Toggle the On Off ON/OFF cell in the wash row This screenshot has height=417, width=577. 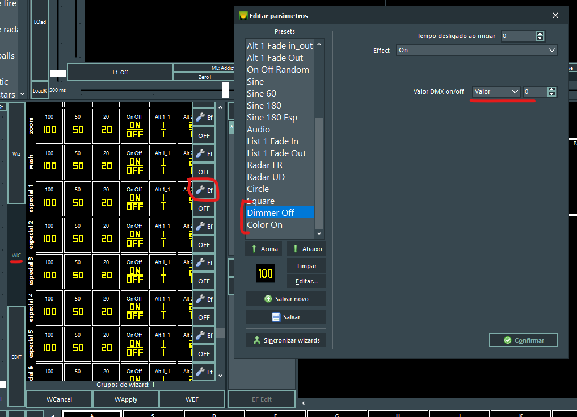point(134,162)
